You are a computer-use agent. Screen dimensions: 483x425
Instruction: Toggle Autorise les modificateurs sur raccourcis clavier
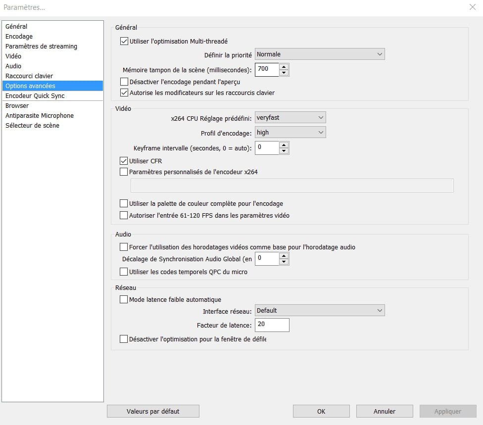pyautogui.click(x=124, y=93)
